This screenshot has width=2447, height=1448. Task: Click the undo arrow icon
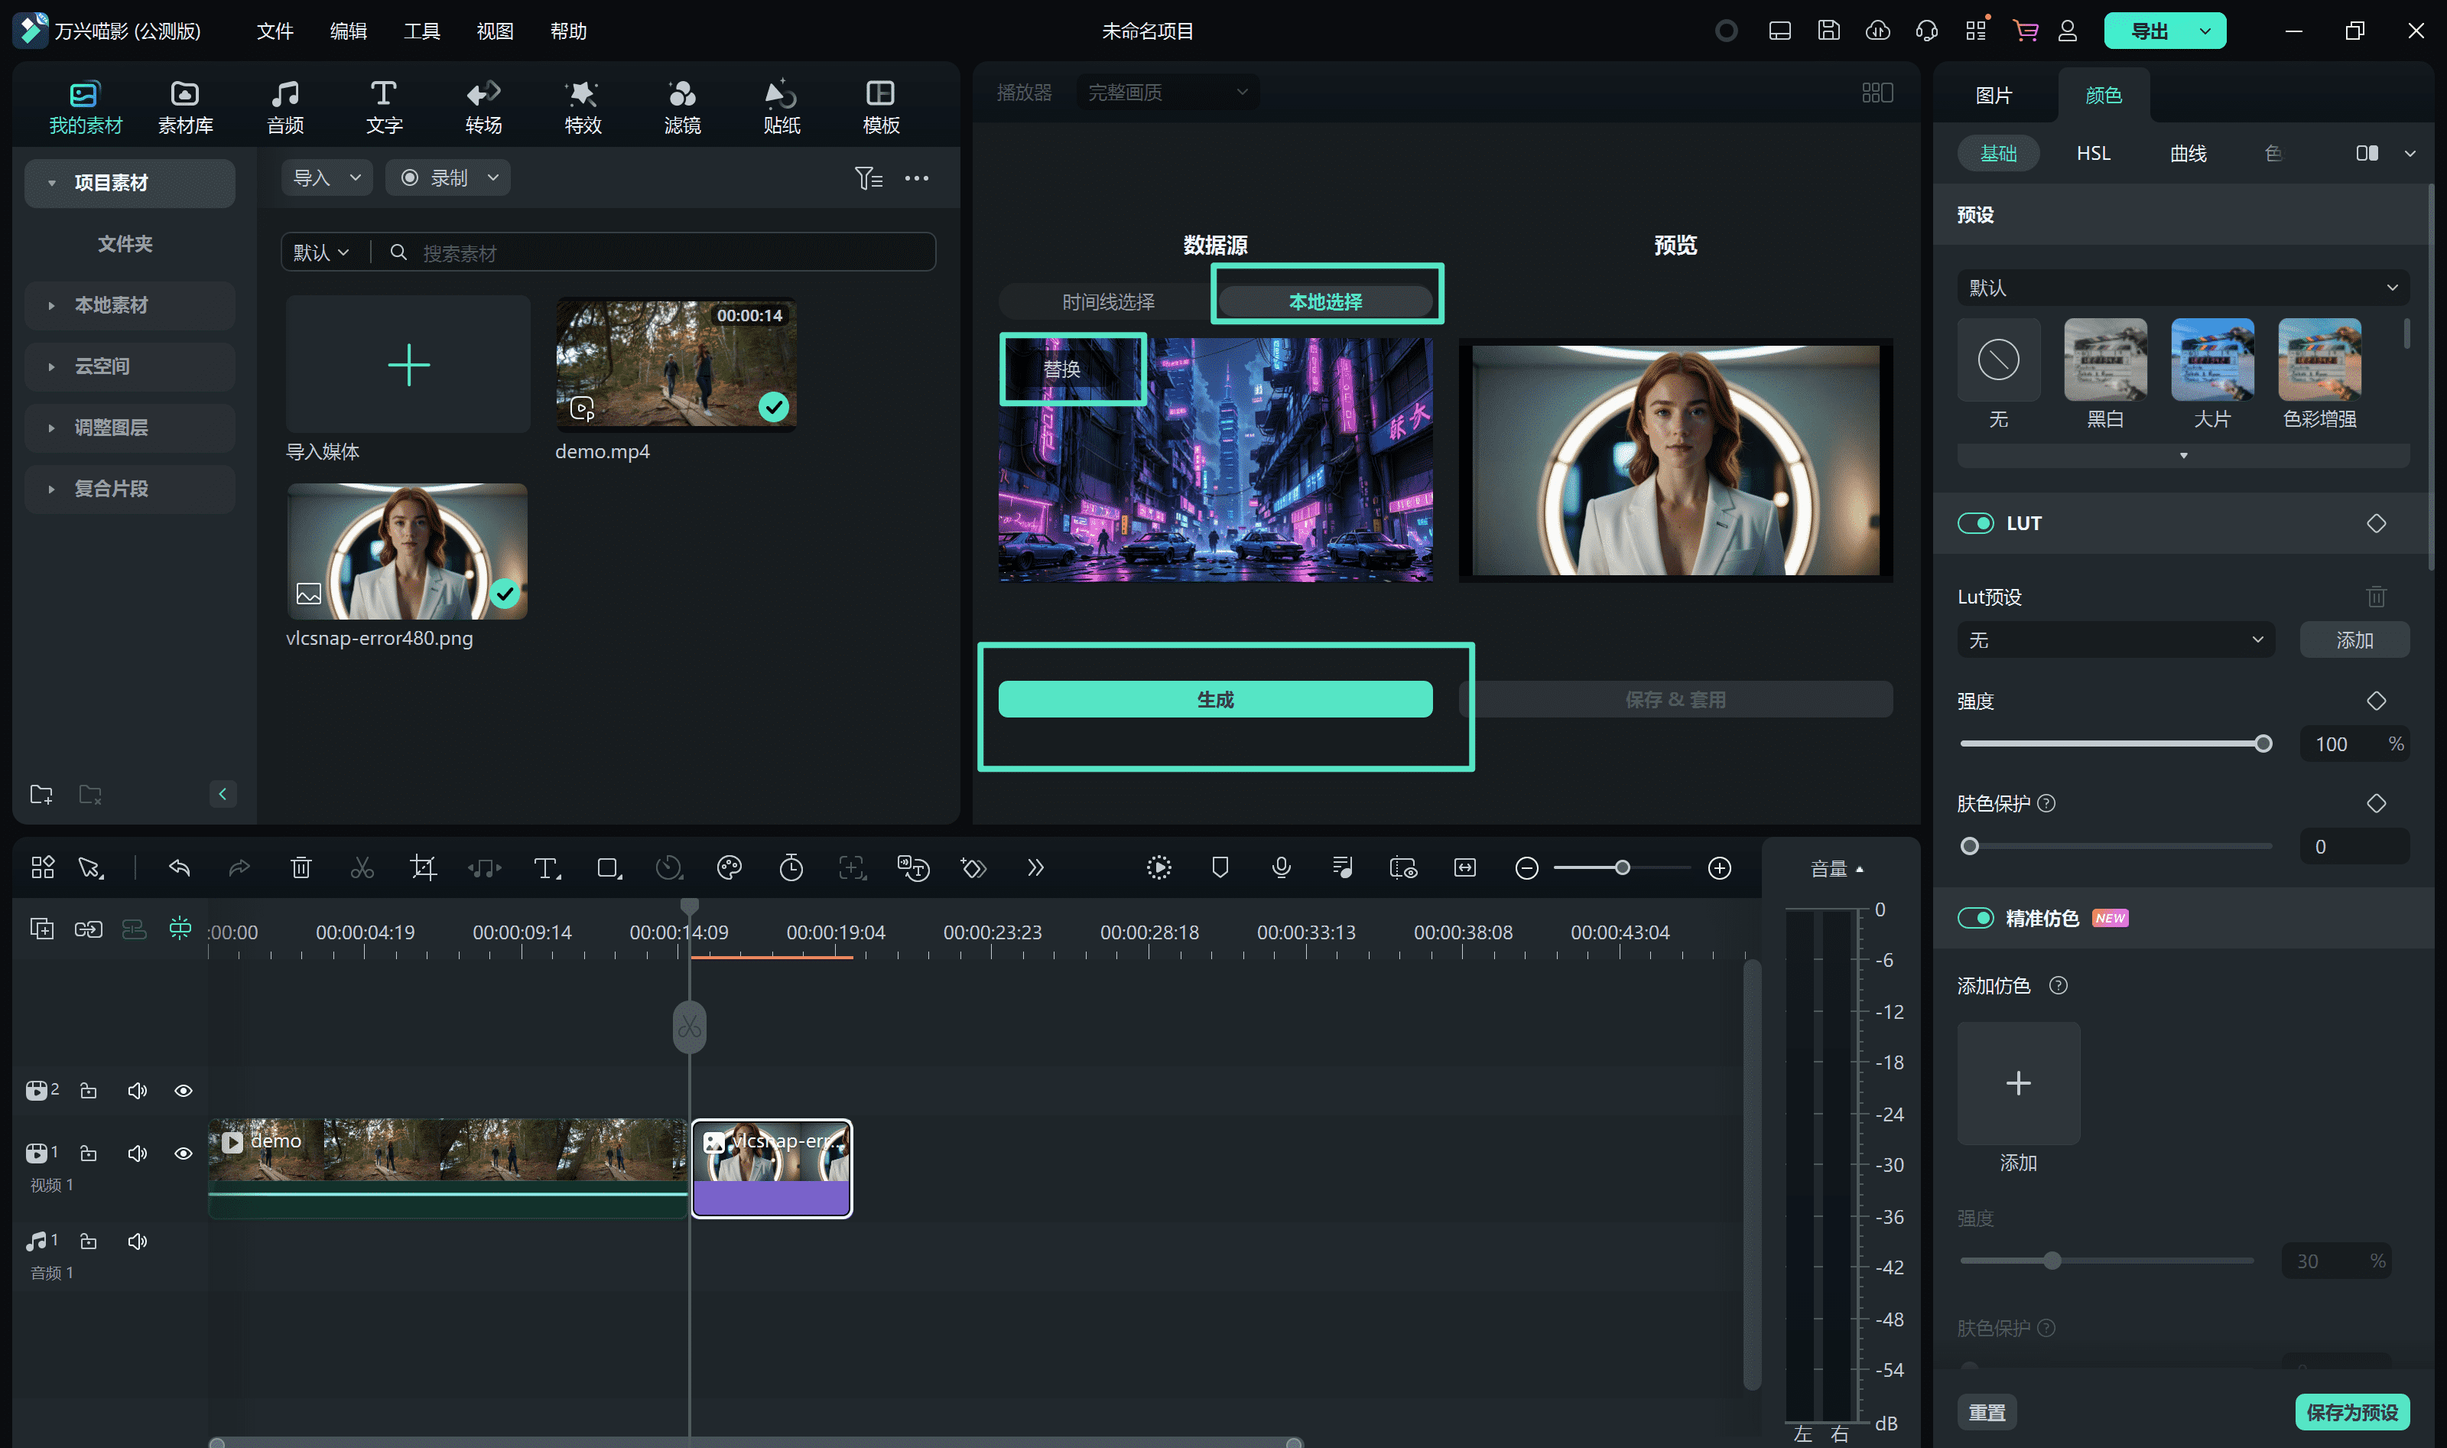(180, 867)
